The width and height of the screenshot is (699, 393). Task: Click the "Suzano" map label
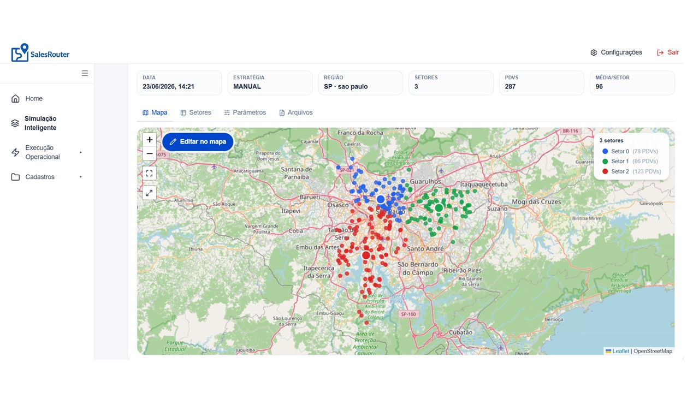point(497,209)
